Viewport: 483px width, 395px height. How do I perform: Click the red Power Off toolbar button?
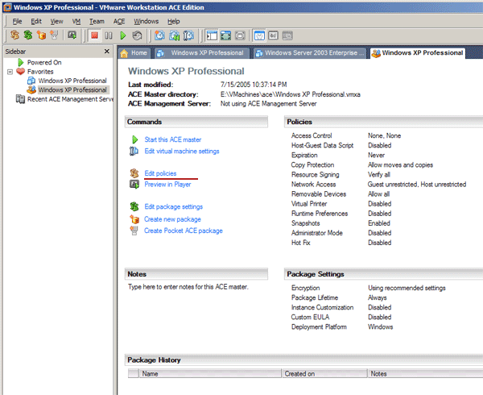(94, 35)
